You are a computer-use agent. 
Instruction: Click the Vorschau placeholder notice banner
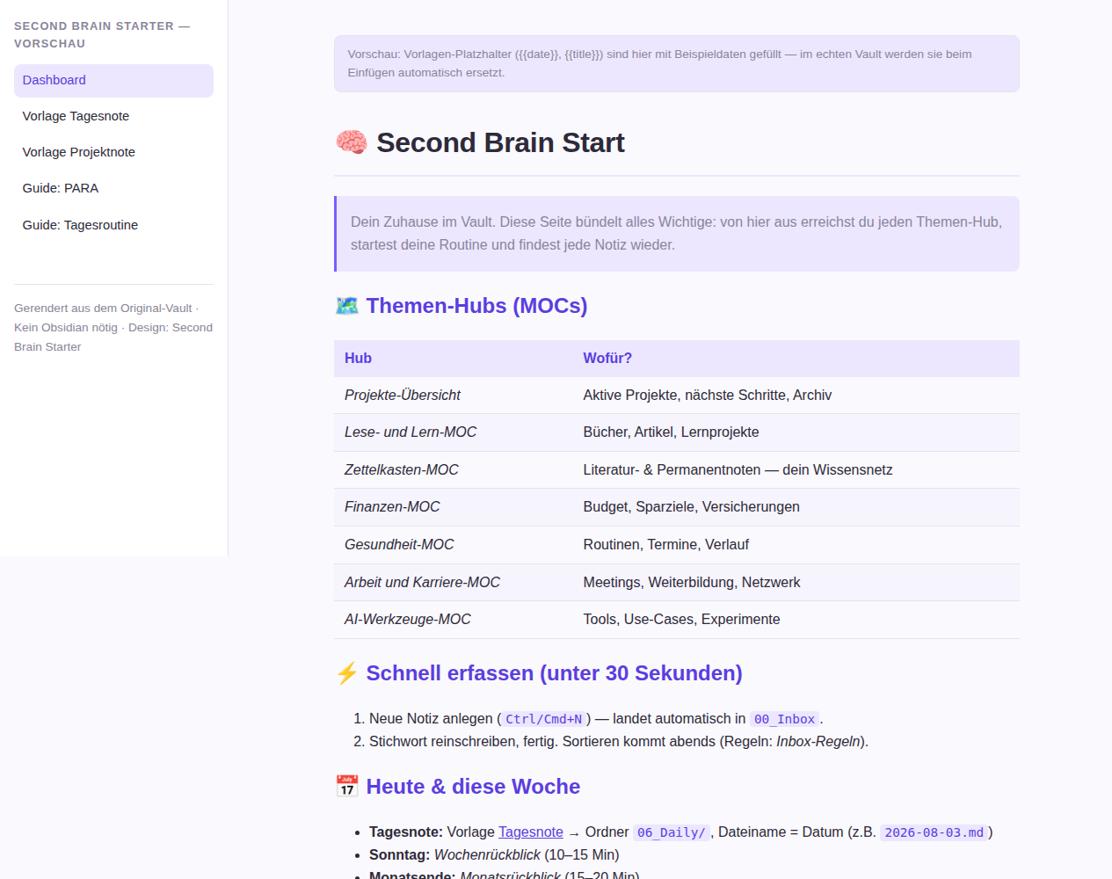[x=677, y=63]
